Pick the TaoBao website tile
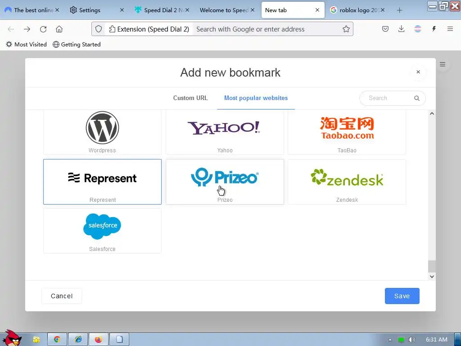Screen dimensions: 461x346 [x=347, y=132]
